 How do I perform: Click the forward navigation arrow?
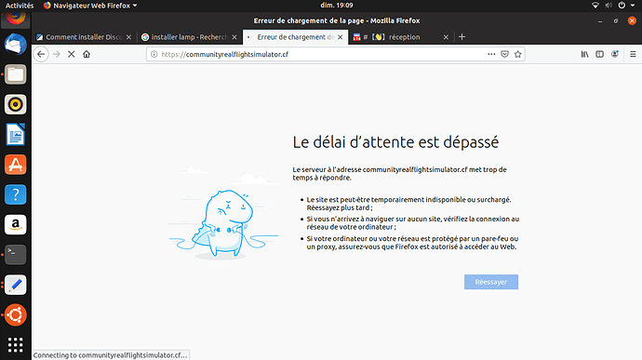[57, 54]
